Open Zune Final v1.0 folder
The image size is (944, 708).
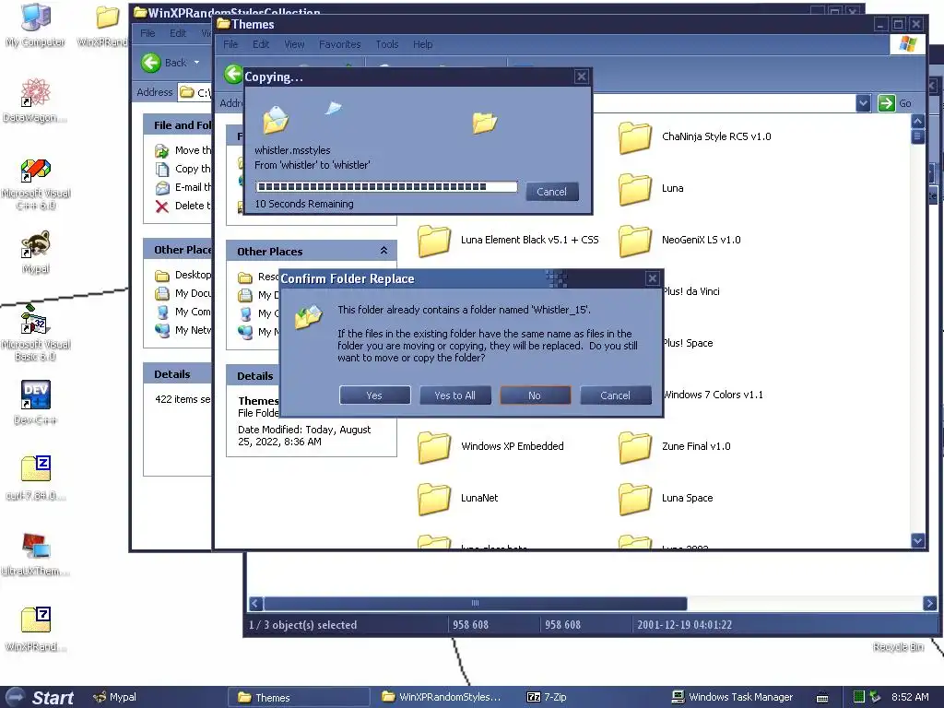point(675,447)
